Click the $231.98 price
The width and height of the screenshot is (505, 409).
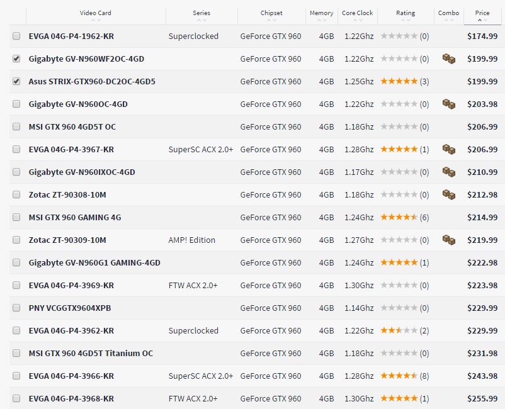click(x=482, y=353)
